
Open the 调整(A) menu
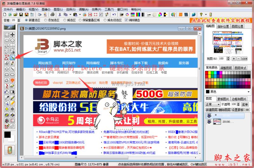84,9
